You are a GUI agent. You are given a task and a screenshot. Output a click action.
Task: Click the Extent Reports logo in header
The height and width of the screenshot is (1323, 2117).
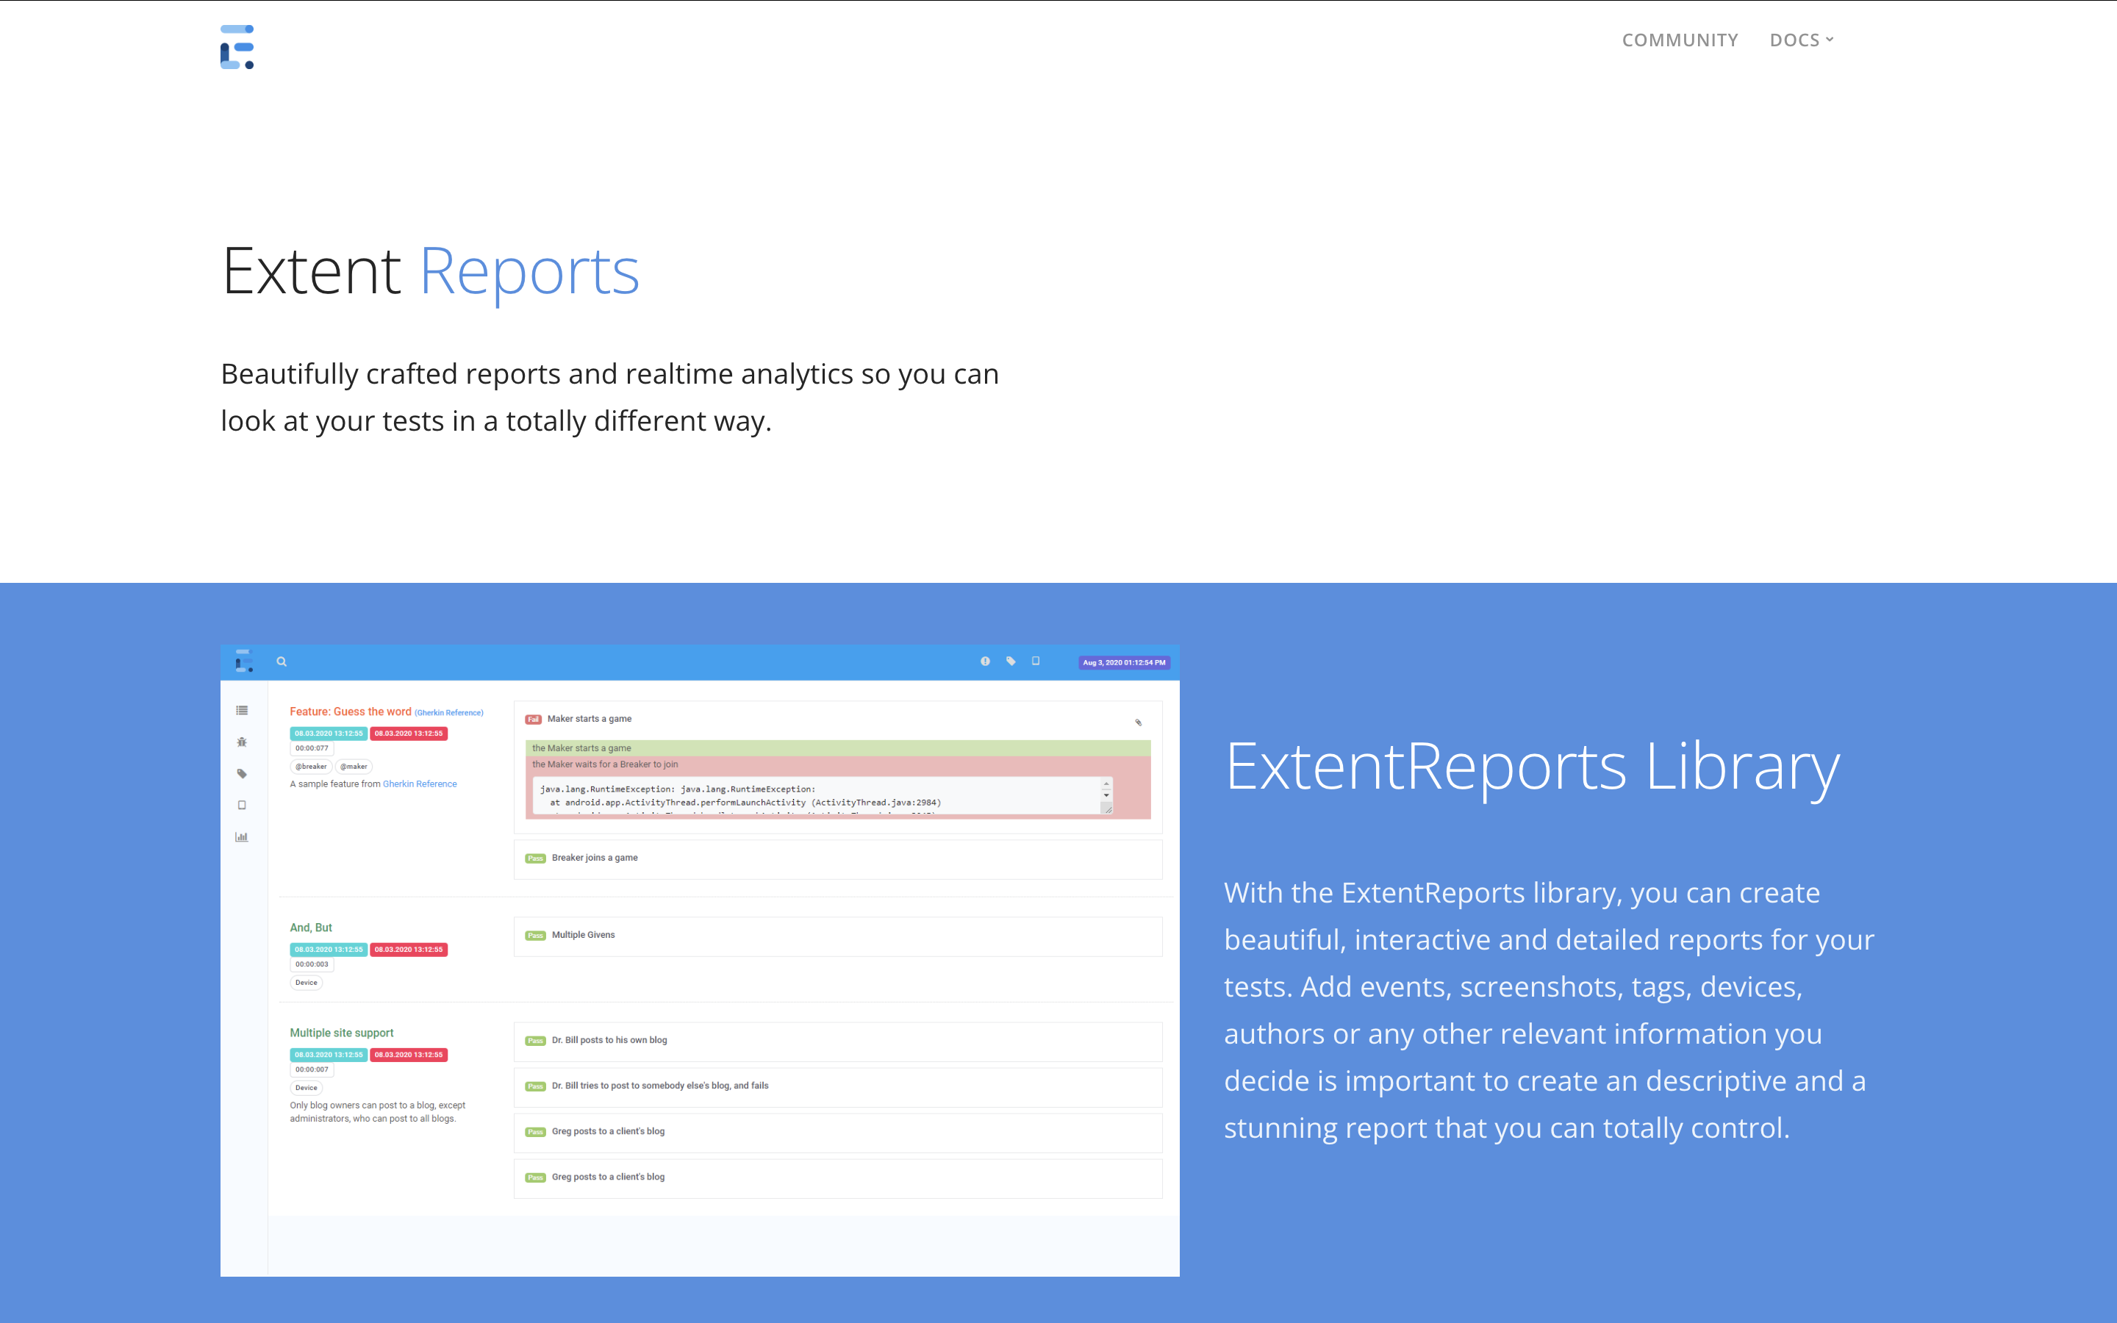click(237, 46)
